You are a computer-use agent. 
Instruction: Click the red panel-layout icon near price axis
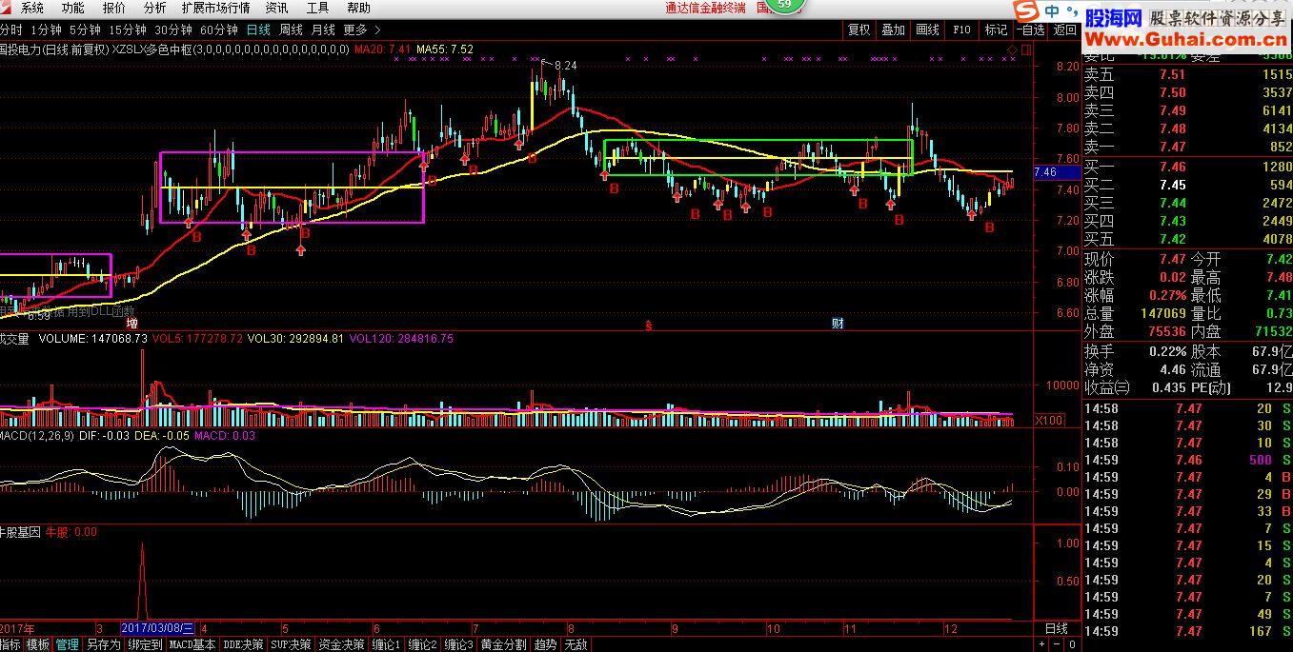tap(1026, 48)
